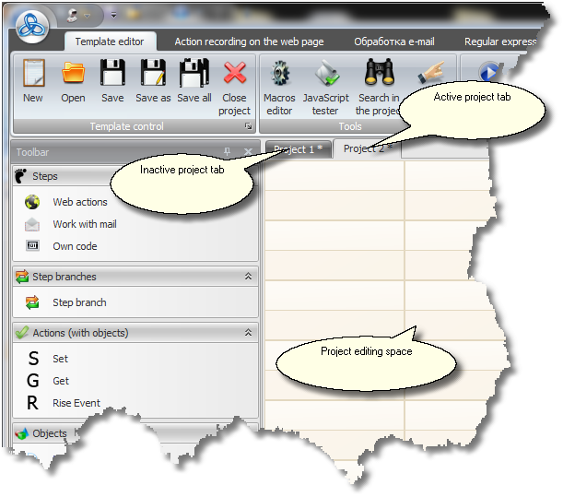This screenshot has width=563, height=497.
Task: Open Action recording on the web page tab
Action: point(249,41)
